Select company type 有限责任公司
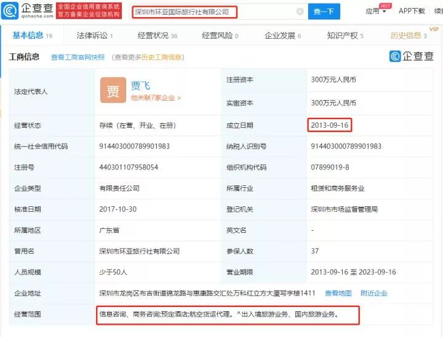Viewport: 443px width, 337px height. pos(119,188)
